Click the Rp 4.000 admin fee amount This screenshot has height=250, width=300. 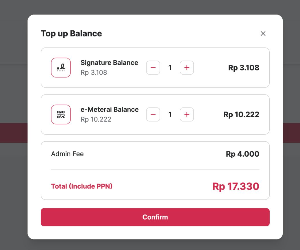(242, 154)
